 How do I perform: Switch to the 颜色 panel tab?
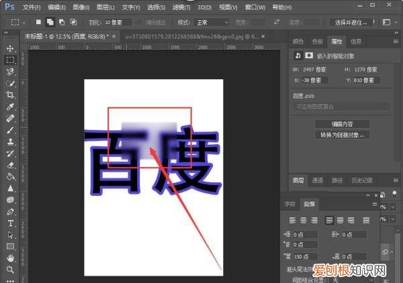[298, 42]
